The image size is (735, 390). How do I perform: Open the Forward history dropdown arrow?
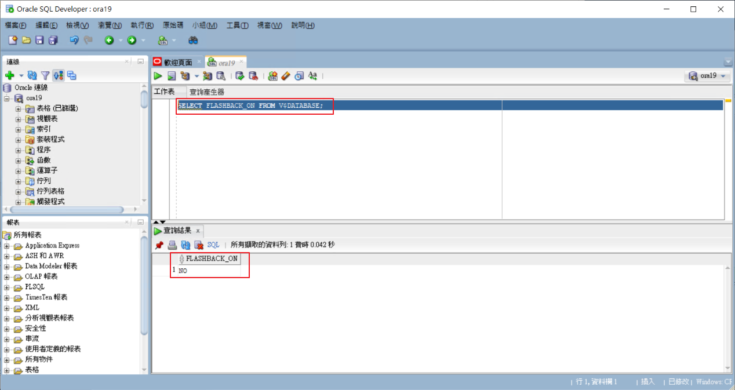click(143, 41)
